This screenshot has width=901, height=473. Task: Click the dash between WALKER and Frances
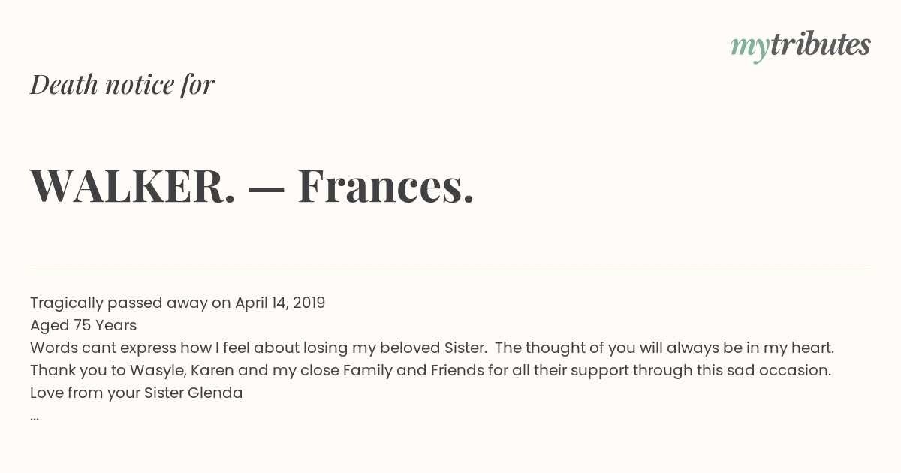pyautogui.click(x=267, y=189)
